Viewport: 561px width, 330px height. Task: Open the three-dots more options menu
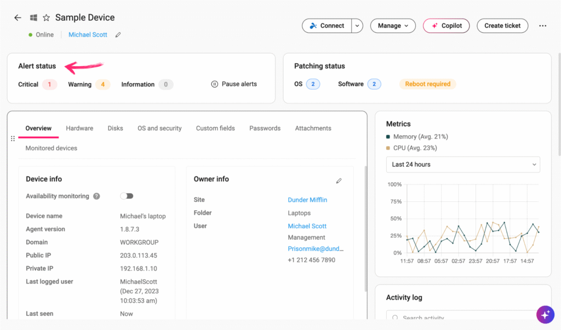coord(542,26)
